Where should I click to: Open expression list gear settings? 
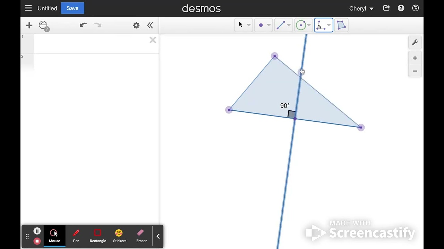(x=136, y=25)
